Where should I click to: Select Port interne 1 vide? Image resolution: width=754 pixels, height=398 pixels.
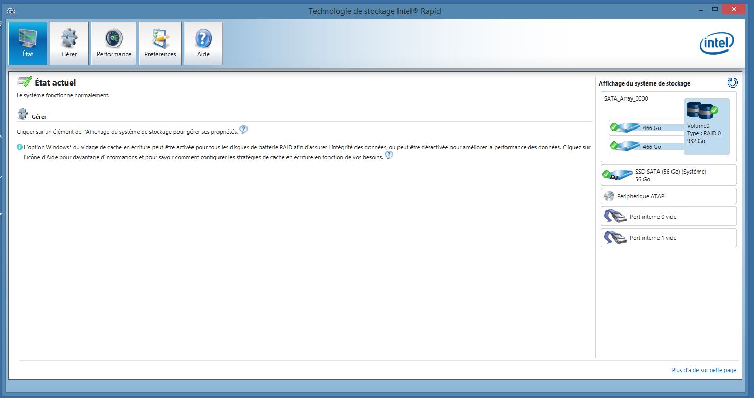pos(668,237)
